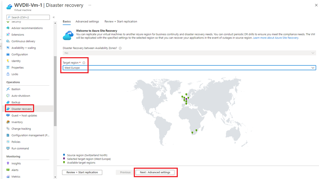
Task: Click the Guest + host updates icon
Action: click(8, 115)
